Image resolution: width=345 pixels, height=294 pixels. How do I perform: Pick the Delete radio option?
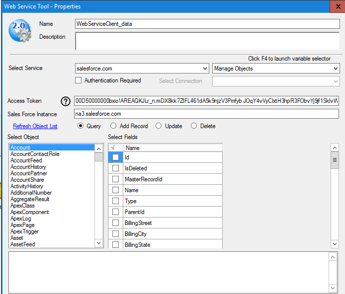(194, 126)
